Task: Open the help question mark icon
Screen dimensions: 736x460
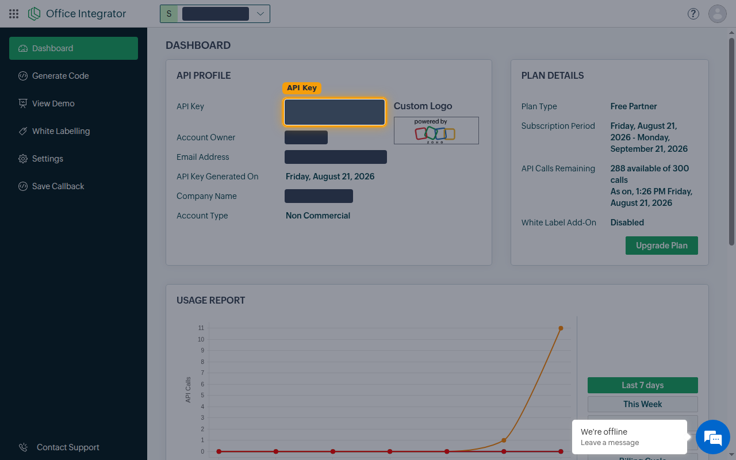Action: click(693, 14)
